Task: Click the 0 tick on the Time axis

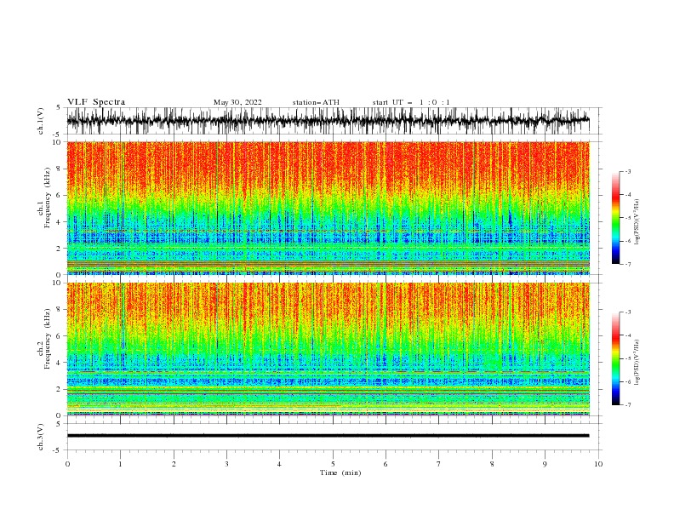Action: [67, 464]
